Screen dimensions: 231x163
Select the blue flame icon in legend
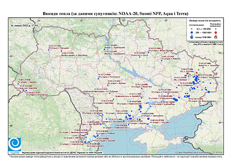coord(192,37)
